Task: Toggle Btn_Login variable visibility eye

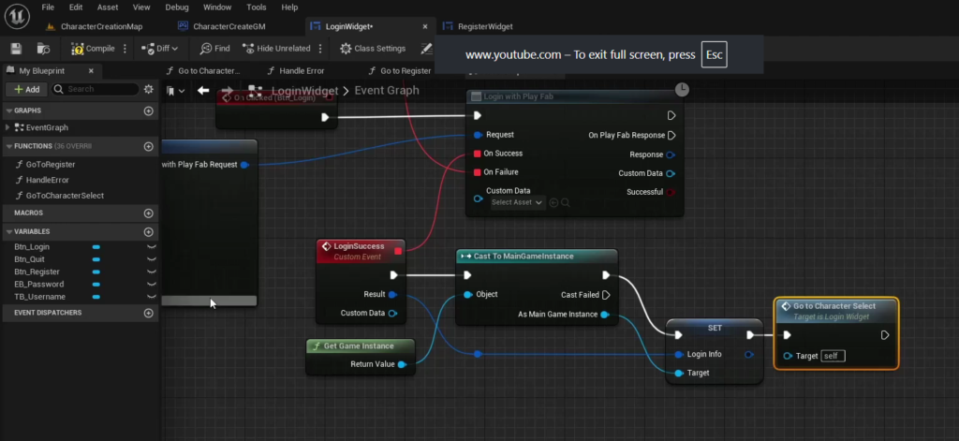Action: tap(151, 247)
